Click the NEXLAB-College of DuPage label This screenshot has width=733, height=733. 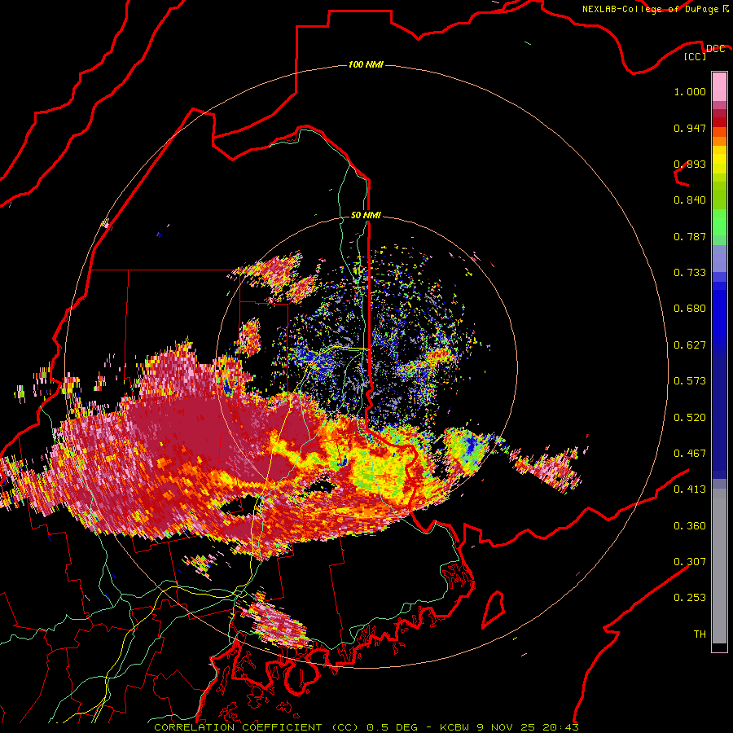(x=650, y=9)
